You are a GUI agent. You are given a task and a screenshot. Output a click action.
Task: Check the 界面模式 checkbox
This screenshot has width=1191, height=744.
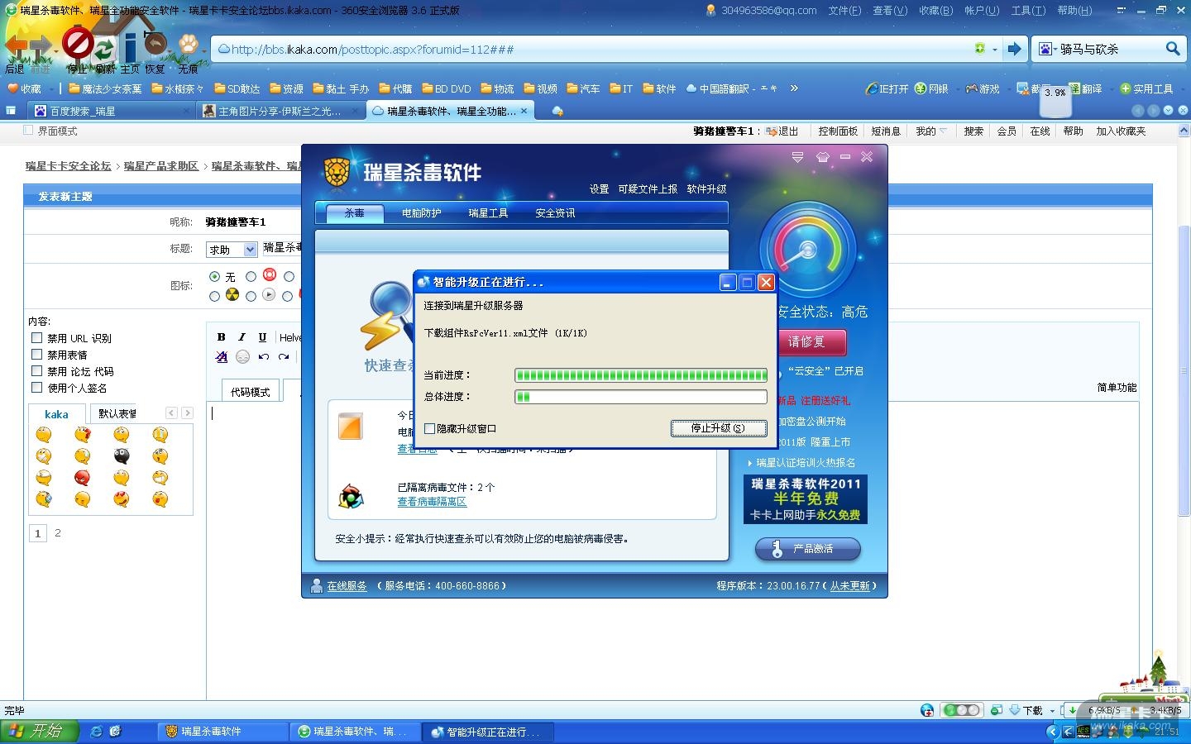(29, 131)
